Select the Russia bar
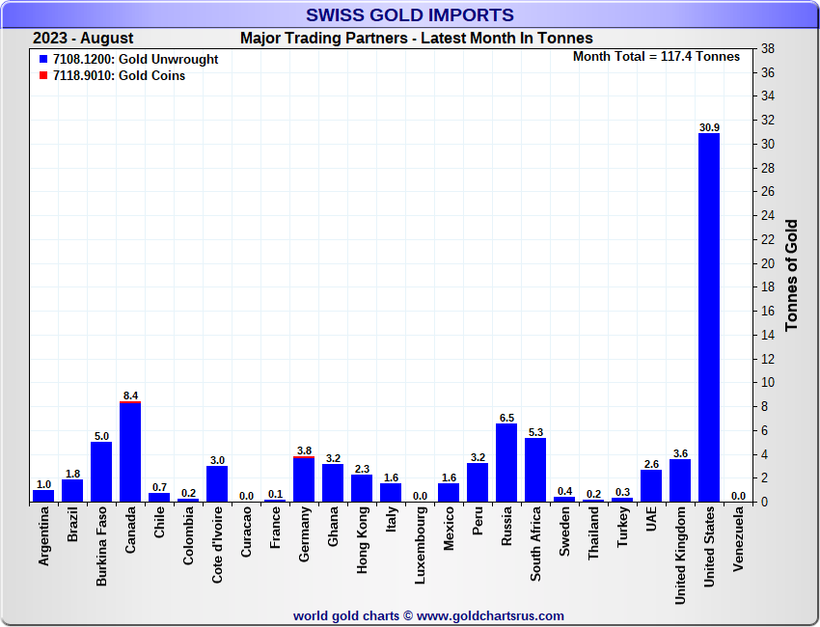Screen dimensions: 820x627 click(506, 463)
